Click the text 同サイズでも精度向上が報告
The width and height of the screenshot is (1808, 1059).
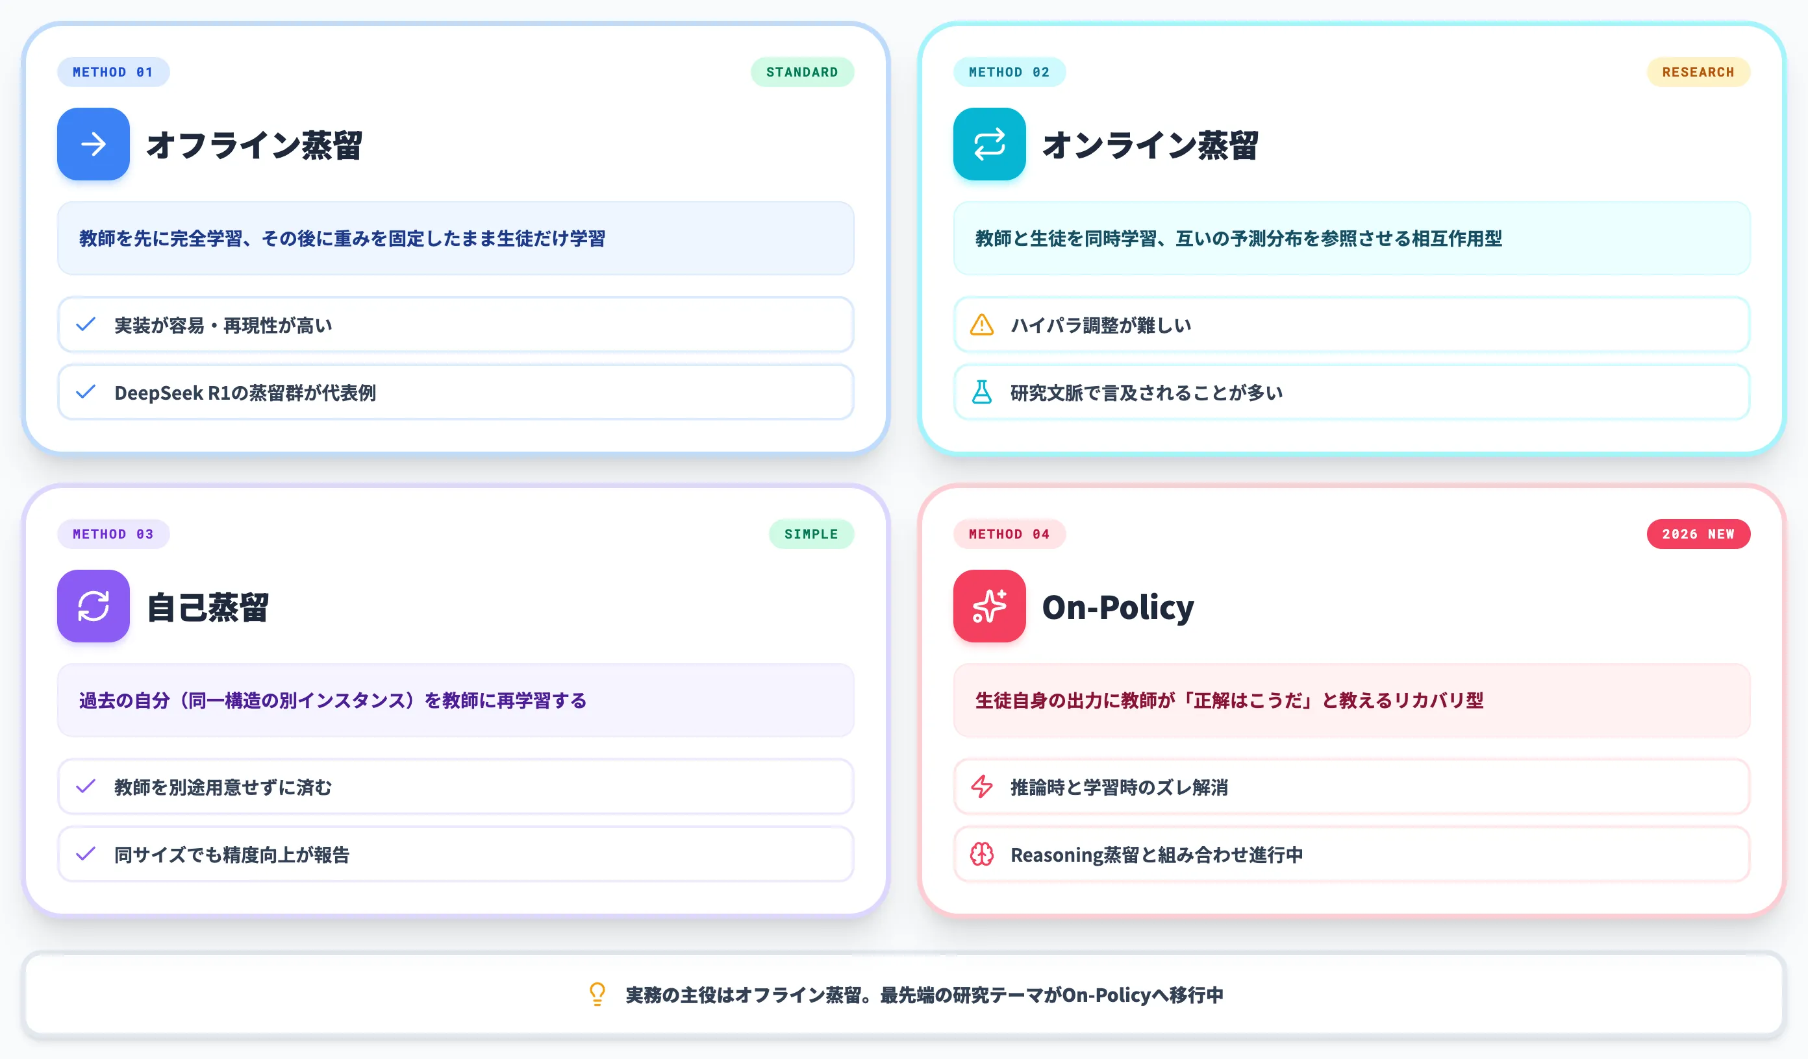tap(232, 855)
